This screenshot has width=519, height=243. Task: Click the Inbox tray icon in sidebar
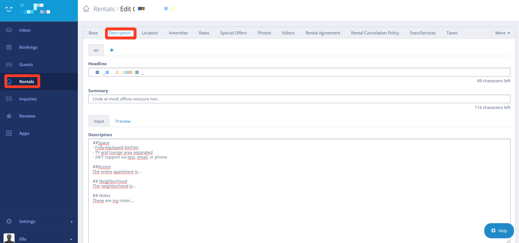tap(9, 30)
